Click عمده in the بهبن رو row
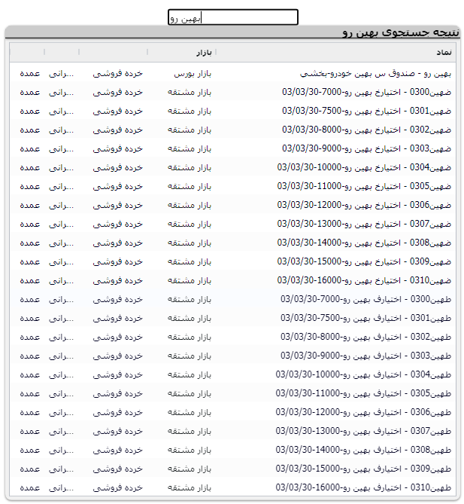The width and height of the screenshot is (464, 504). (29, 74)
